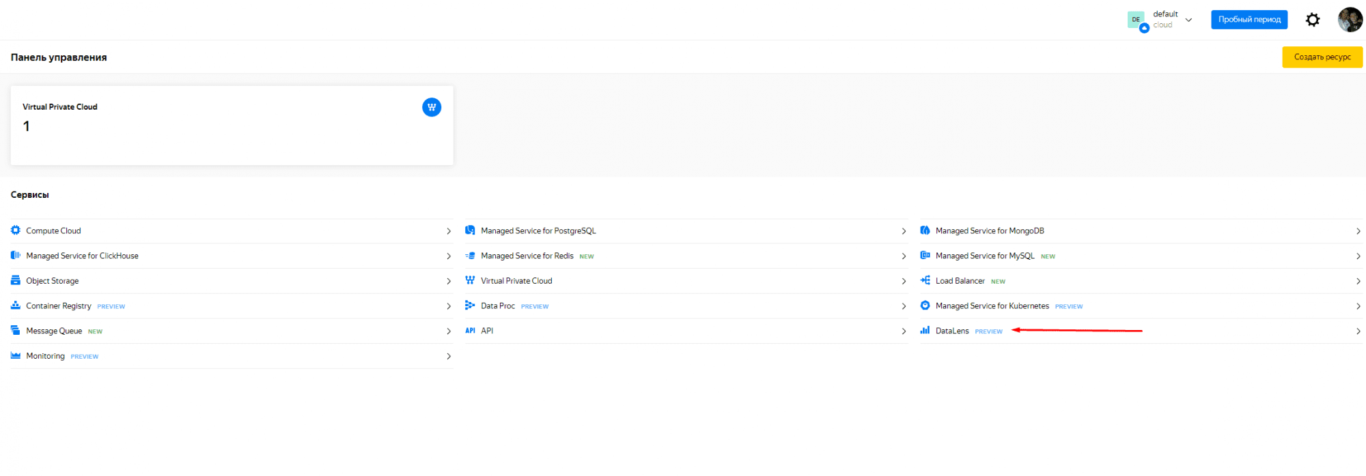Click the Пробный период button

coord(1249,20)
